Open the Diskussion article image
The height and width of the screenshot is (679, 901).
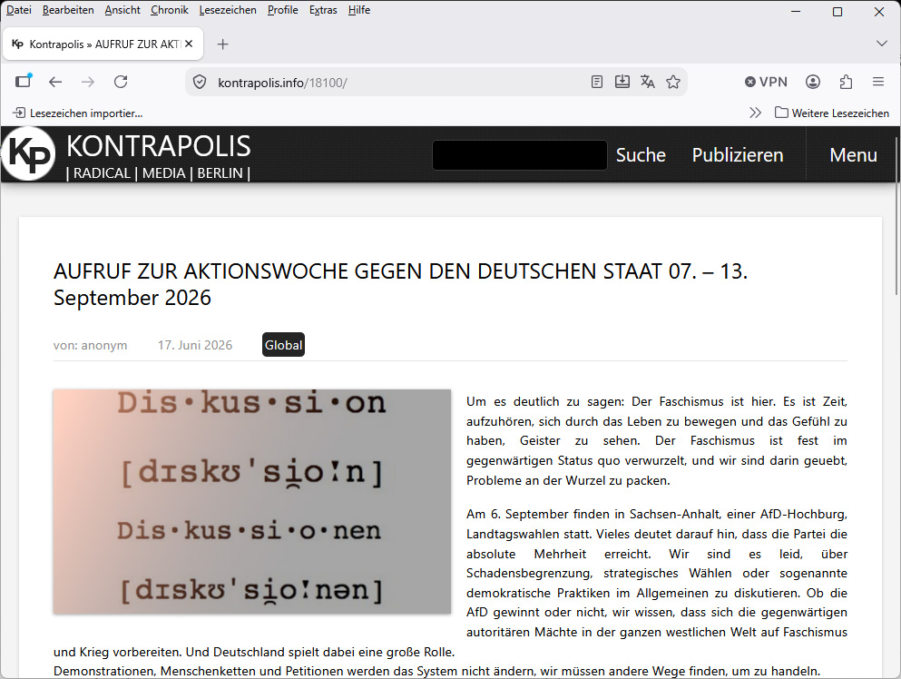click(252, 501)
